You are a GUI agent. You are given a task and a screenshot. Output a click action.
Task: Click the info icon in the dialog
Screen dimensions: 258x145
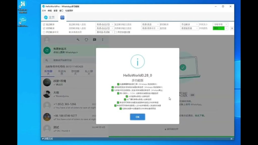[x=138, y=61]
